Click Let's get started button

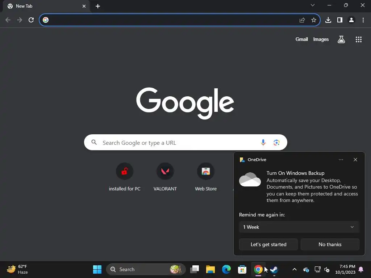(x=268, y=244)
